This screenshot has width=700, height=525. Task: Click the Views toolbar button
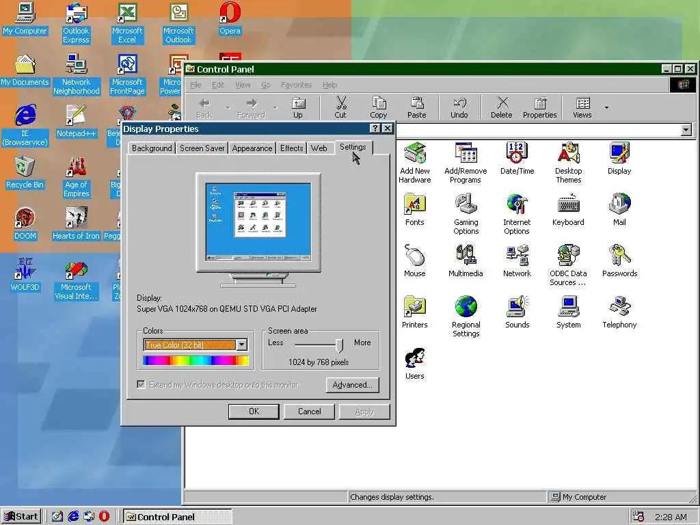582,107
